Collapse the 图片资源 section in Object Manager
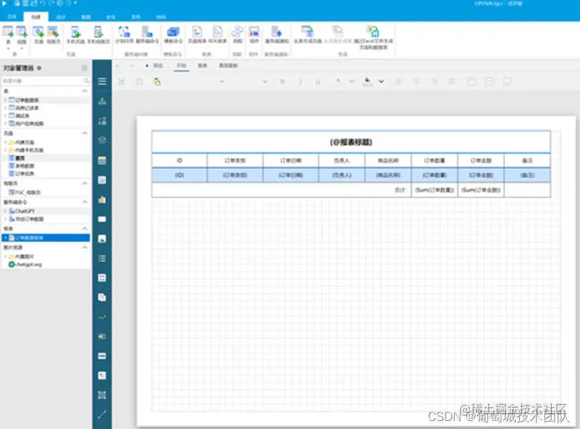Image resolution: width=580 pixels, height=429 pixels. (84, 247)
